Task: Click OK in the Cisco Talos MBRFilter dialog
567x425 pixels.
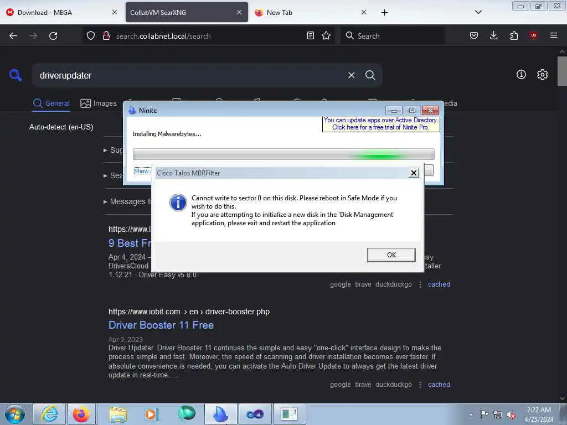Action: pyautogui.click(x=391, y=255)
